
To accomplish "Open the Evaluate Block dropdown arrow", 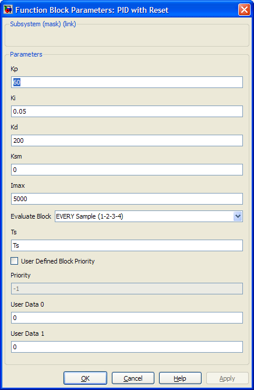I will pyautogui.click(x=238, y=216).
